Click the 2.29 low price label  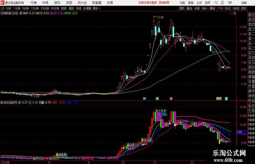36,96
